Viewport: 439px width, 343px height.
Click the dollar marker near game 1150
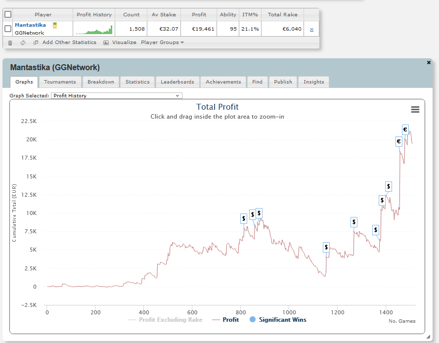pos(326,247)
